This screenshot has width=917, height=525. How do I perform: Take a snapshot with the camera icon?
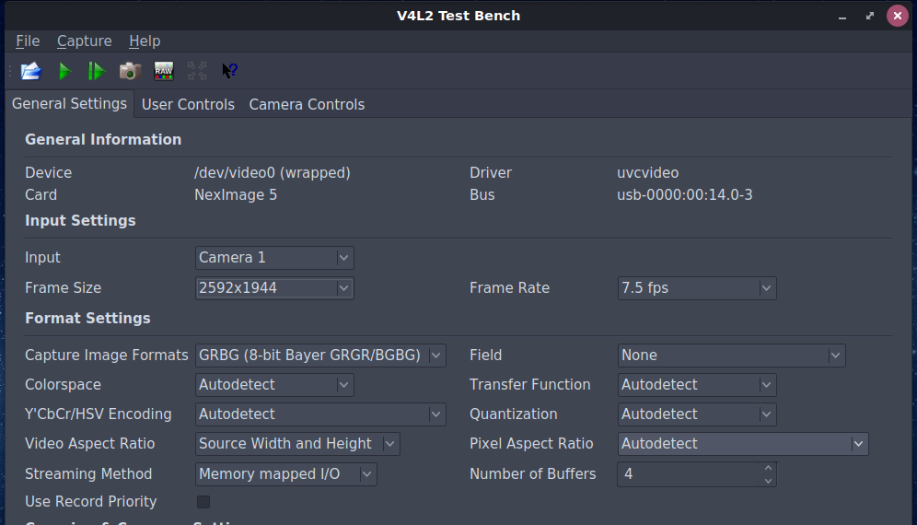coord(130,71)
